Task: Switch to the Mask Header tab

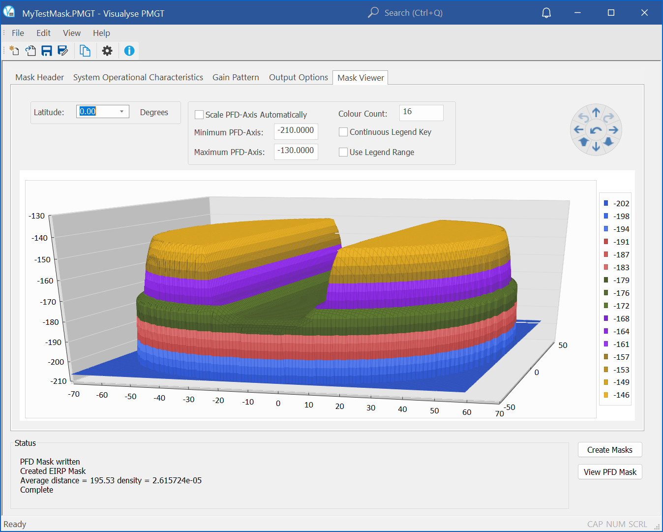Action: pos(39,77)
